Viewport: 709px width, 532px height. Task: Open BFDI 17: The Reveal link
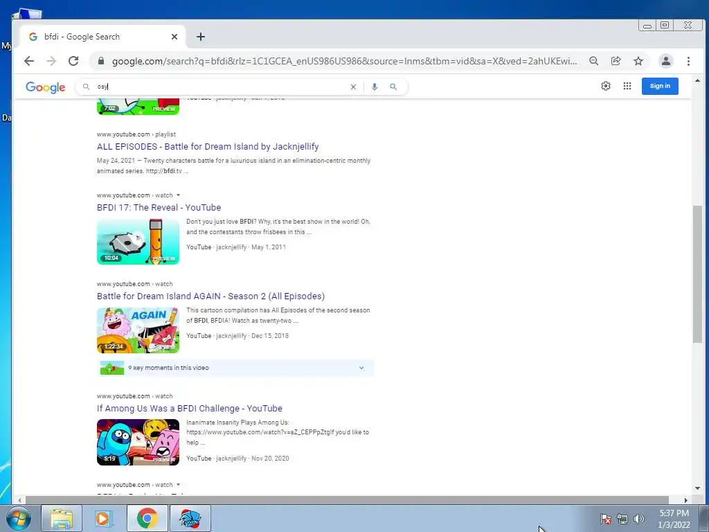pos(159,208)
